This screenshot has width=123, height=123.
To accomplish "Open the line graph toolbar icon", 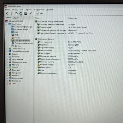I will tap(30, 14).
